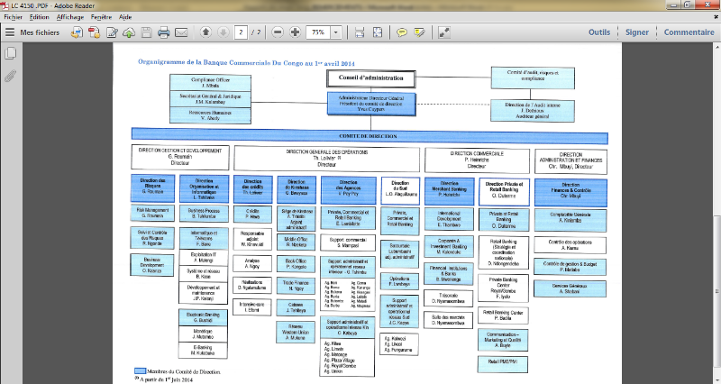The width and height of the screenshot is (721, 384).
Task: Go to previous page arrow
Action: (x=205, y=32)
